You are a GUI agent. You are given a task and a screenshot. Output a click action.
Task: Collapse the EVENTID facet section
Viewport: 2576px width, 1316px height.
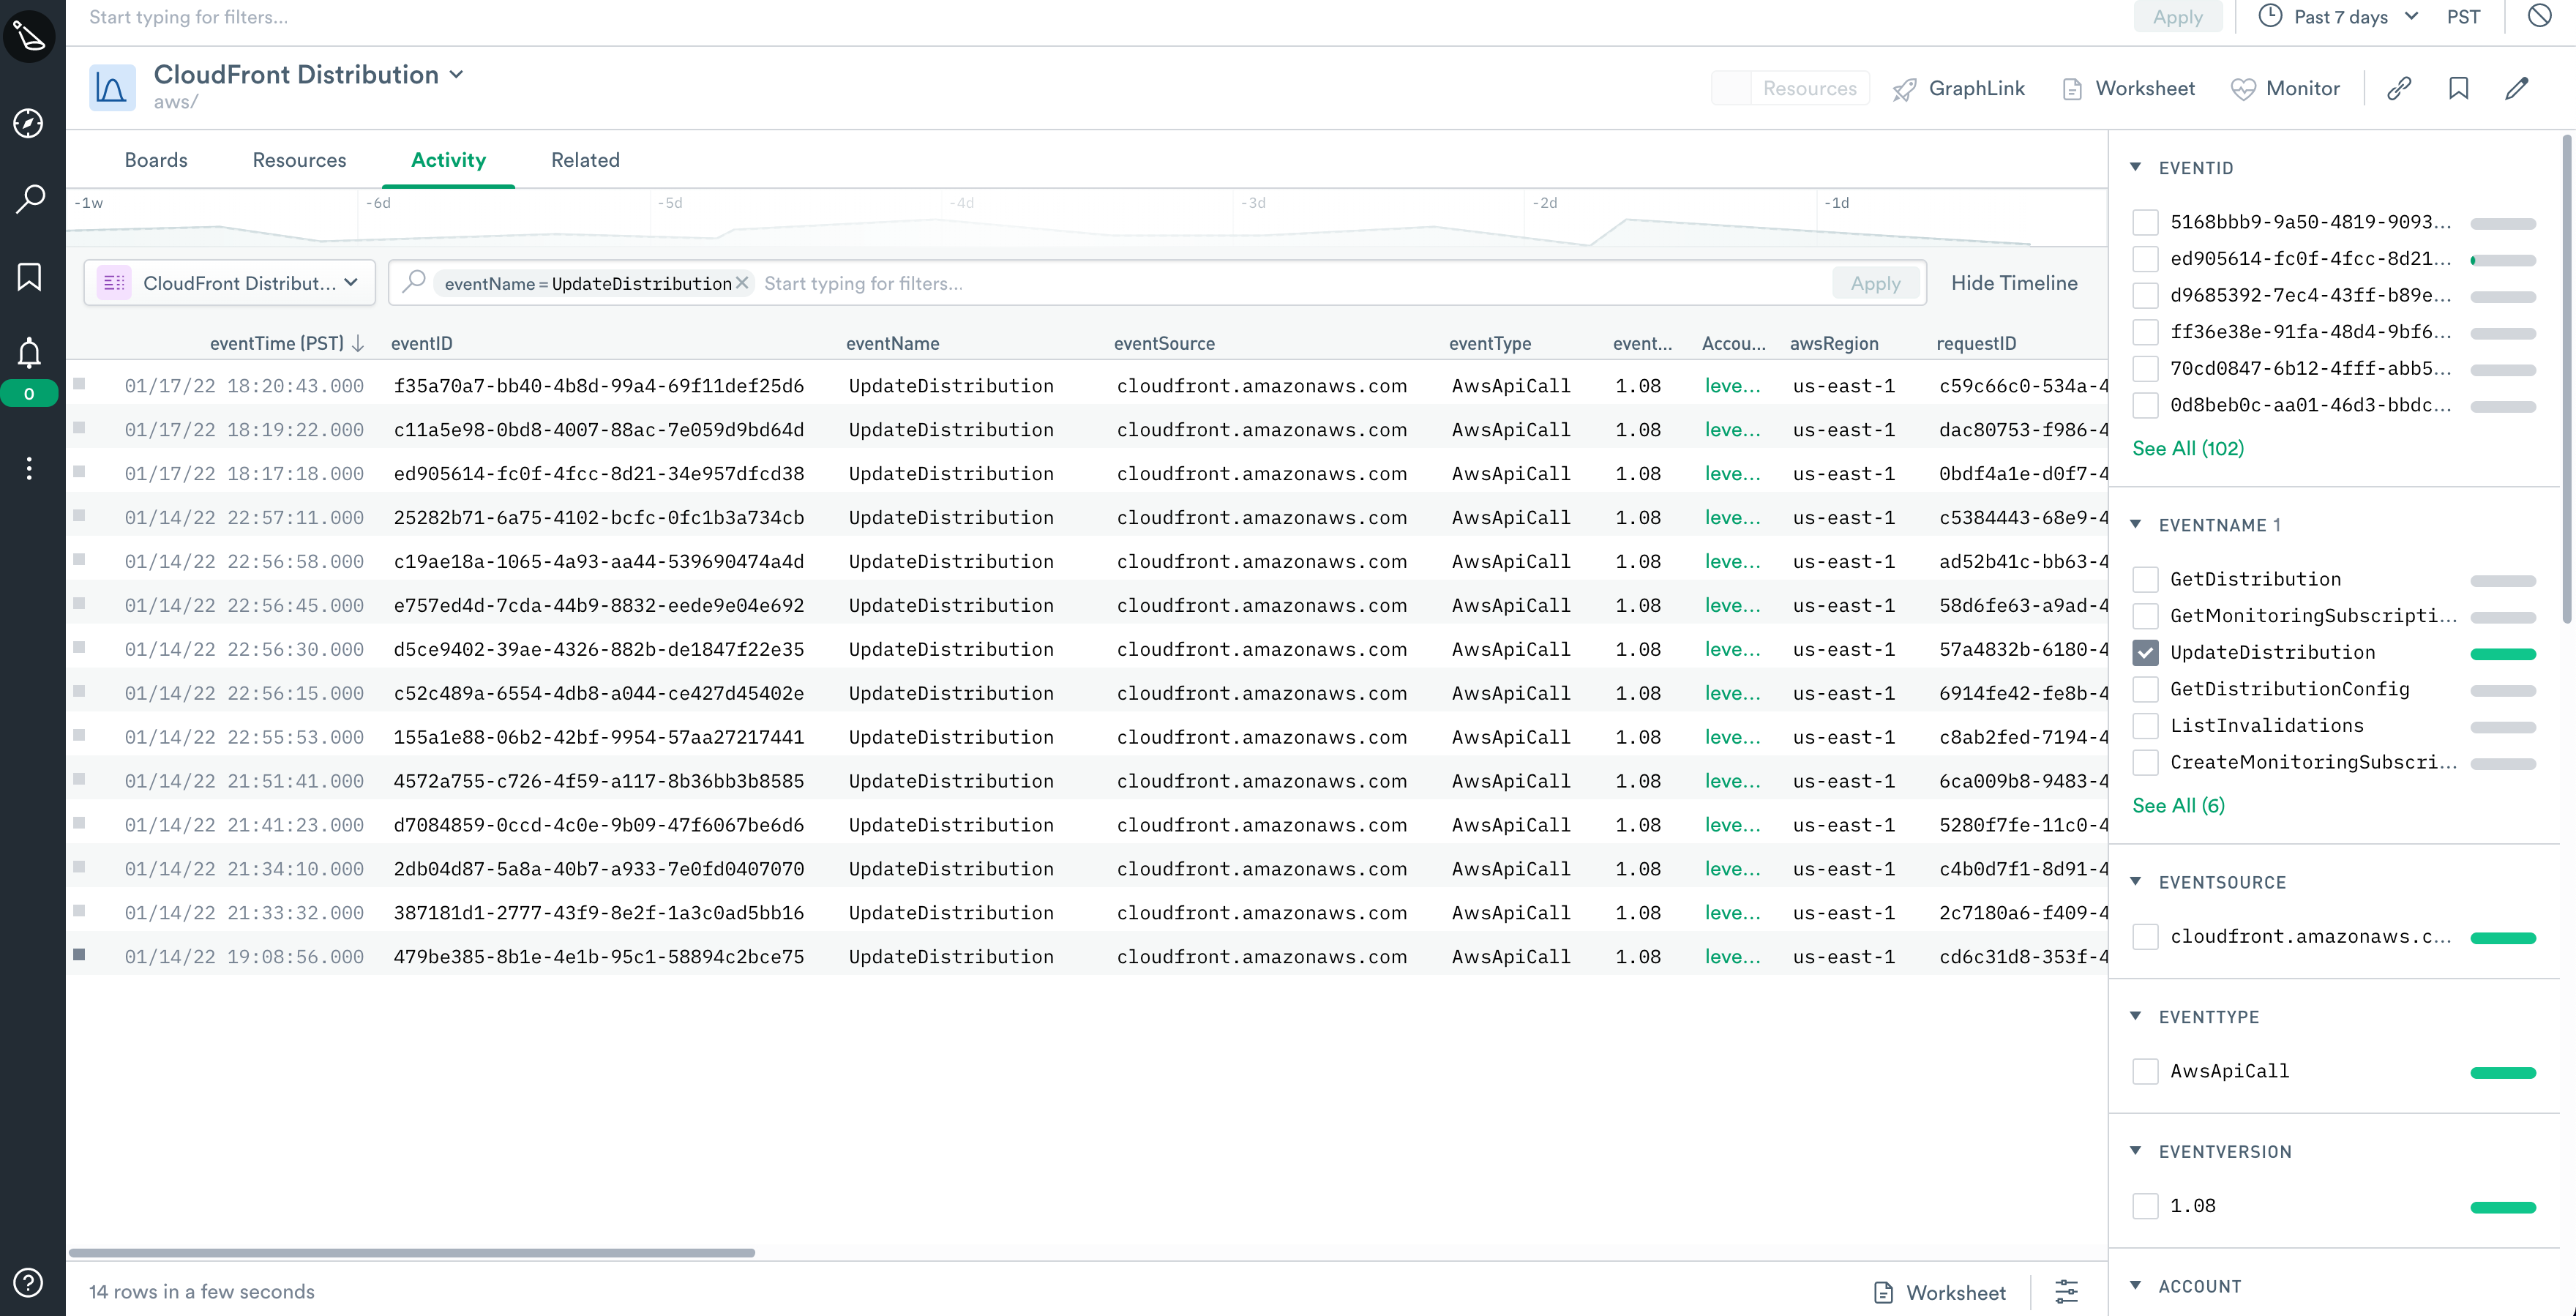point(2135,167)
